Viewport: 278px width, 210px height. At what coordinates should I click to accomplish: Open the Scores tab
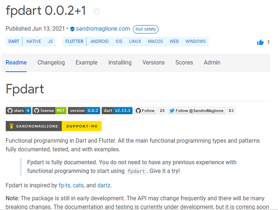[184, 63]
